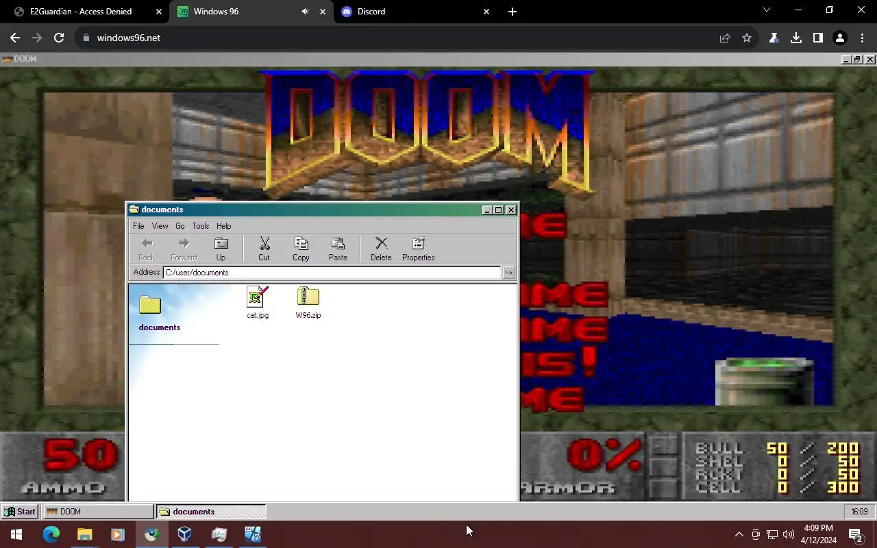877x548 pixels.
Task: Click the Forward arrow in documents toolbar
Action: (183, 249)
